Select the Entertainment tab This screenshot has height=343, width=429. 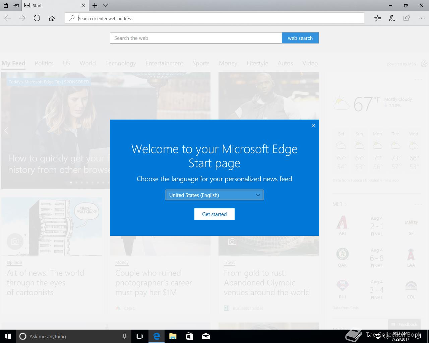(164, 63)
